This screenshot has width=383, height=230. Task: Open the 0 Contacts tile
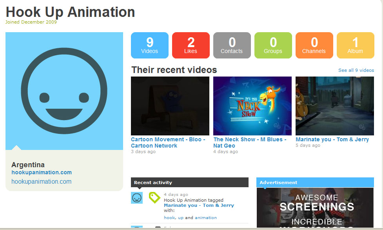(232, 45)
